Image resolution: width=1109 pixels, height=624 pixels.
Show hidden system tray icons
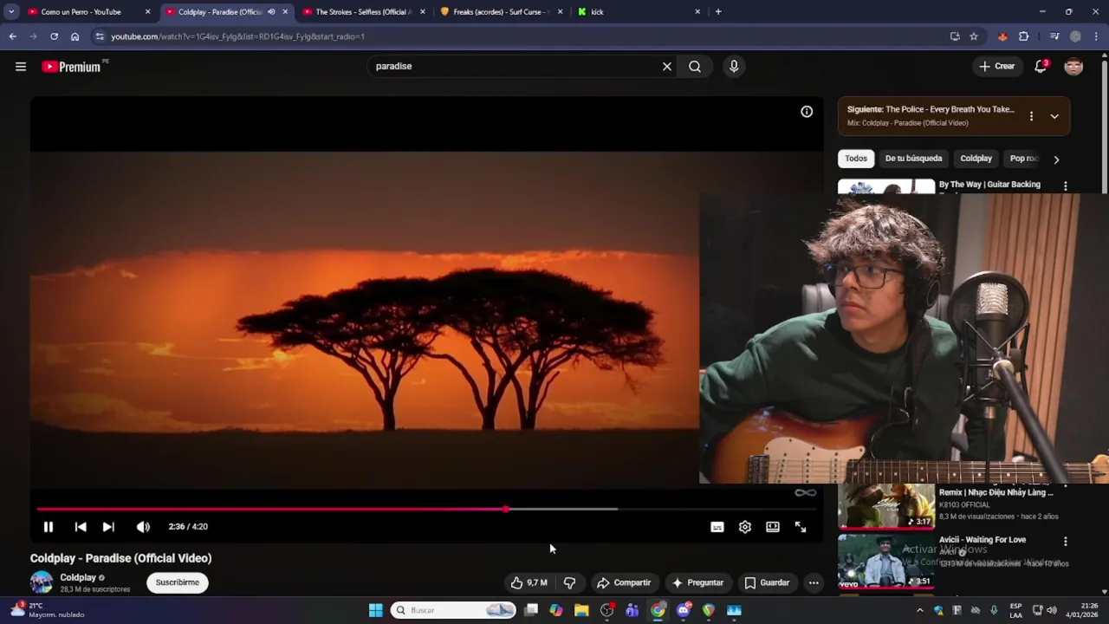[x=920, y=610]
